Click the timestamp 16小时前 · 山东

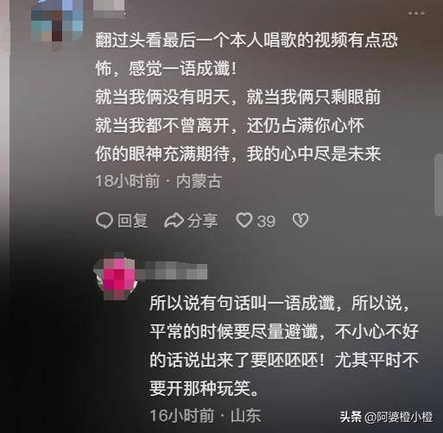(206, 416)
